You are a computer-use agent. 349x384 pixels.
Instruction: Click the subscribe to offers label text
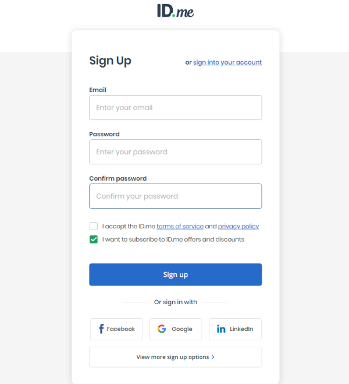tap(173, 239)
